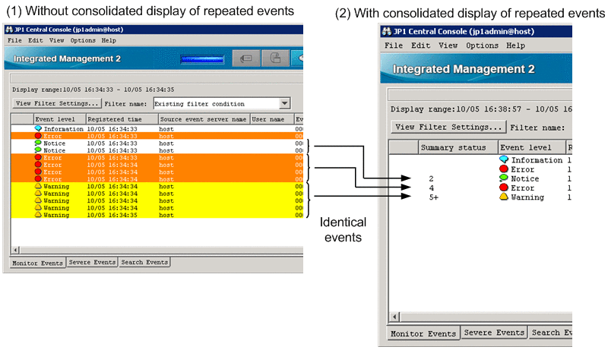Select the first Error event icon at 16:34:33
Viewport: 608px width, 350px height.
(x=38, y=136)
